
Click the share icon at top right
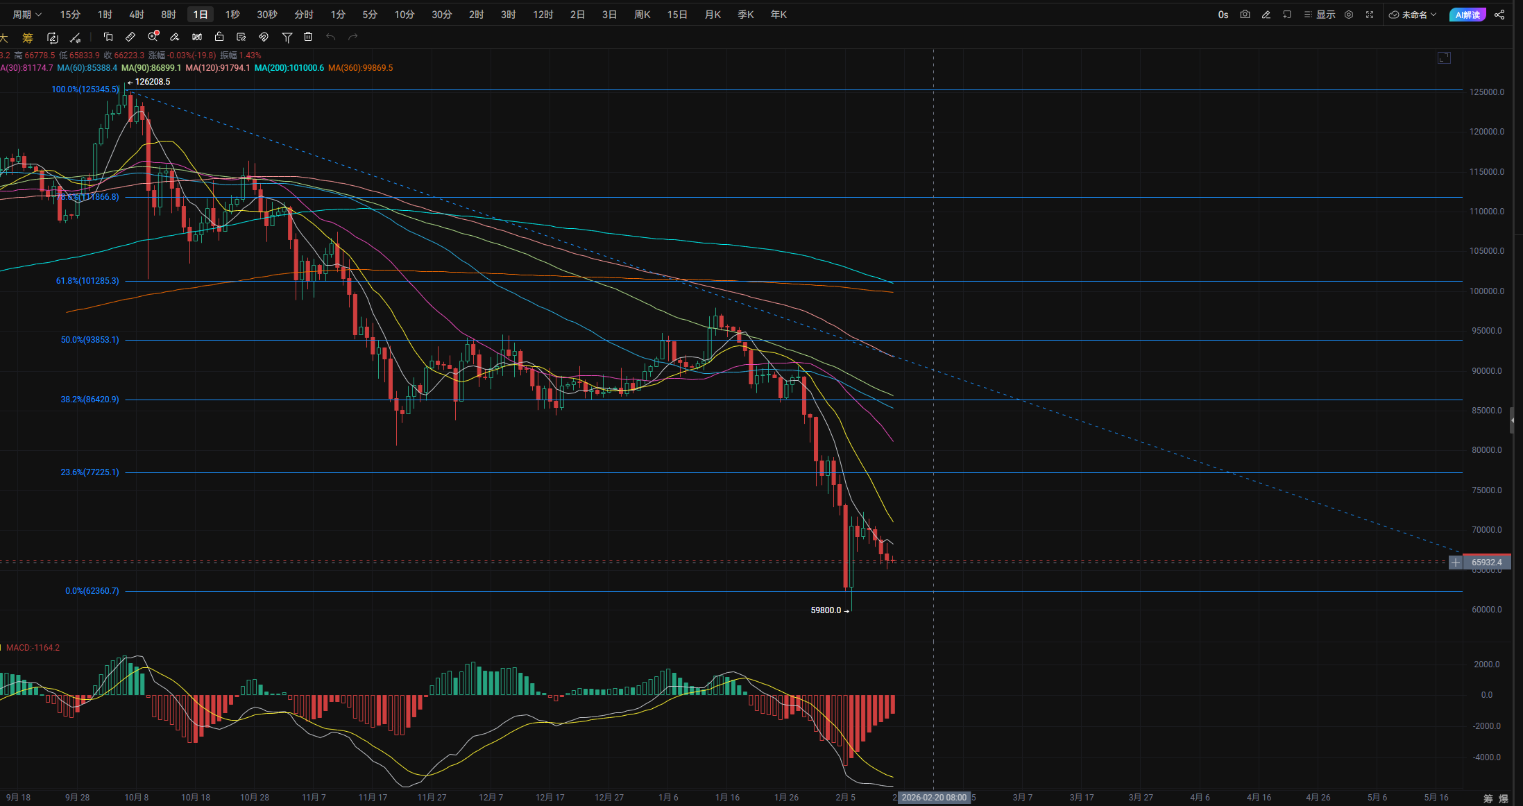1499,15
